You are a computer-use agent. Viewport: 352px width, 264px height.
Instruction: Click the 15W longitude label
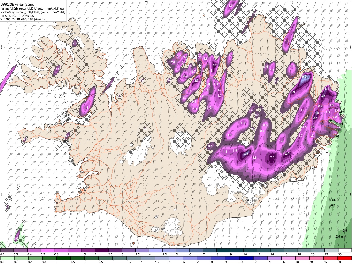[x=291, y=1]
